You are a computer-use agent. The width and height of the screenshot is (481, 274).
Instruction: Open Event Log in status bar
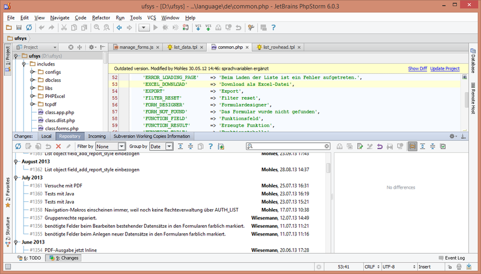(452, 258)
